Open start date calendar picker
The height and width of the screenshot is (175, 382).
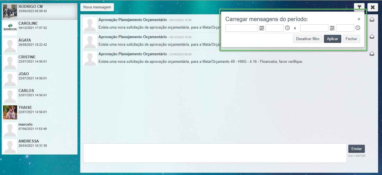262,28
